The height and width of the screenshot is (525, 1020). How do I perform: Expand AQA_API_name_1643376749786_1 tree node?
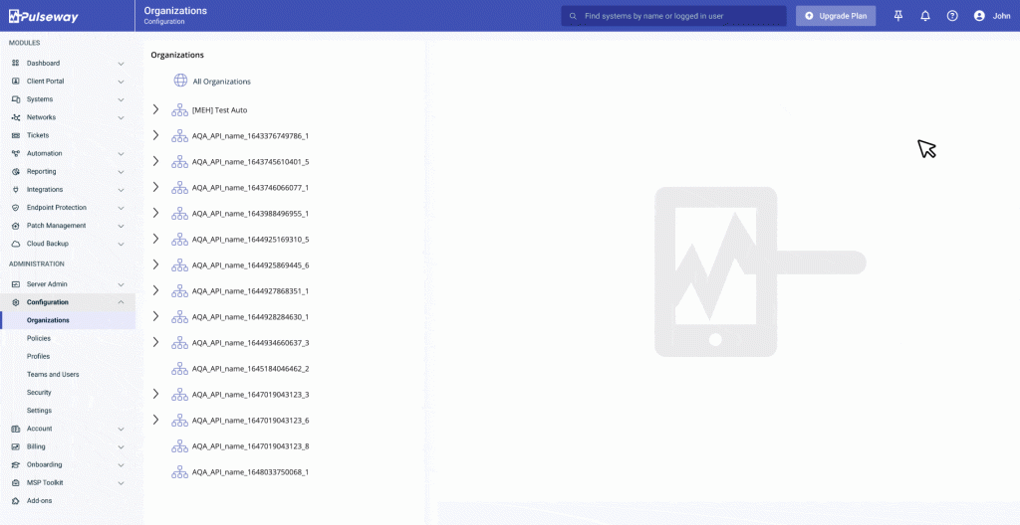pos(155,135)
